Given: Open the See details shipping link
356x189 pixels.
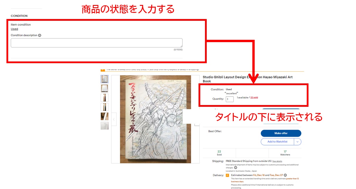Looking at the screenshot, I should (277, 161).
